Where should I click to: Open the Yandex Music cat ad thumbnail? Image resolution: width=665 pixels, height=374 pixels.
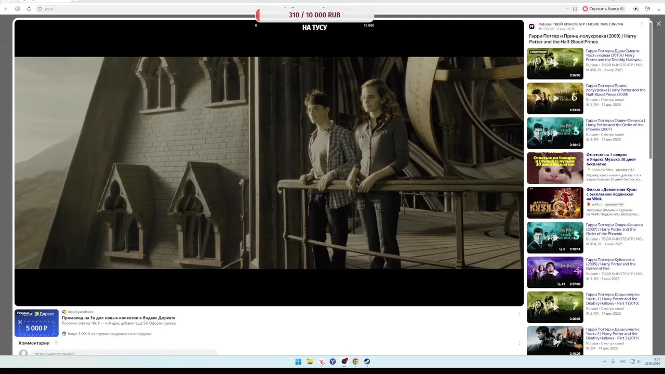[555, 168]
